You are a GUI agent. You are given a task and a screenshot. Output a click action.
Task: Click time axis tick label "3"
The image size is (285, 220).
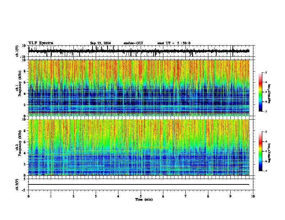96,196
